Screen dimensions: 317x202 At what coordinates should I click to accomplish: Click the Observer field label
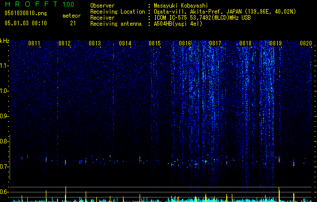[102, 6]
